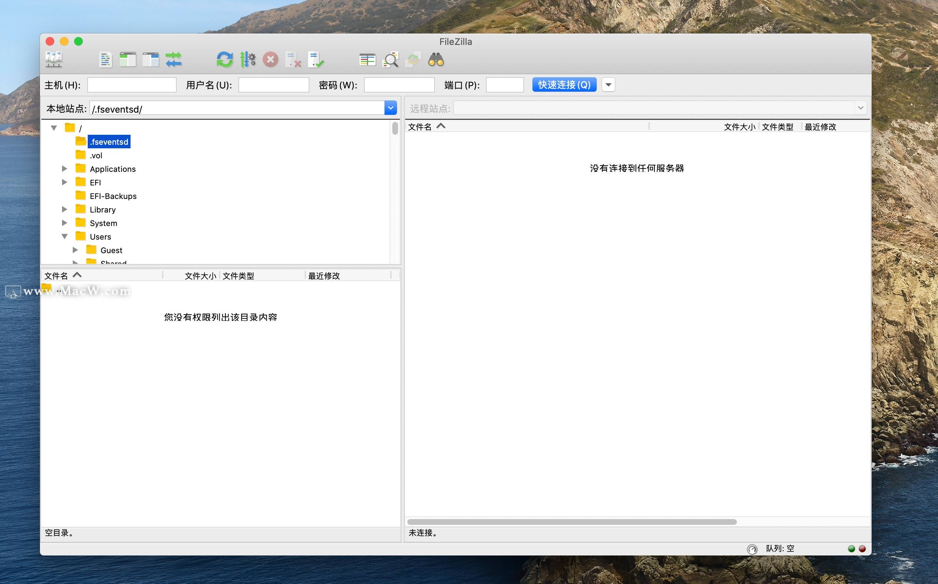
Task: Expand the System folder node
Action: click(x=65, y=222)
